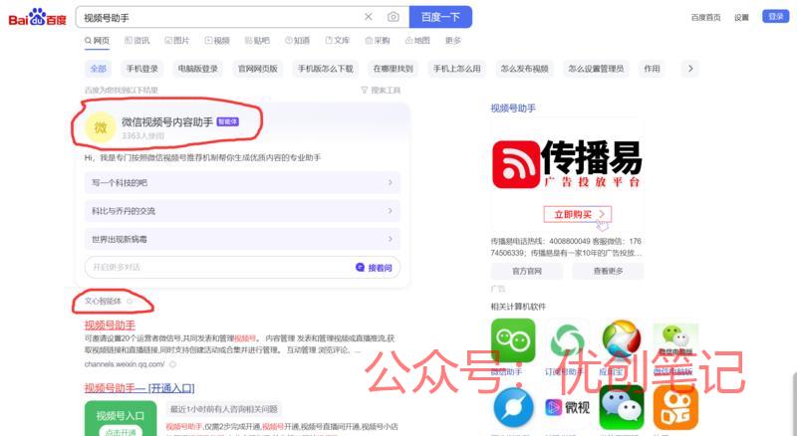This screenshot has width=797, height=436.
Task: Open the 应用宝 app icon
Action: (x=621, y=340)
